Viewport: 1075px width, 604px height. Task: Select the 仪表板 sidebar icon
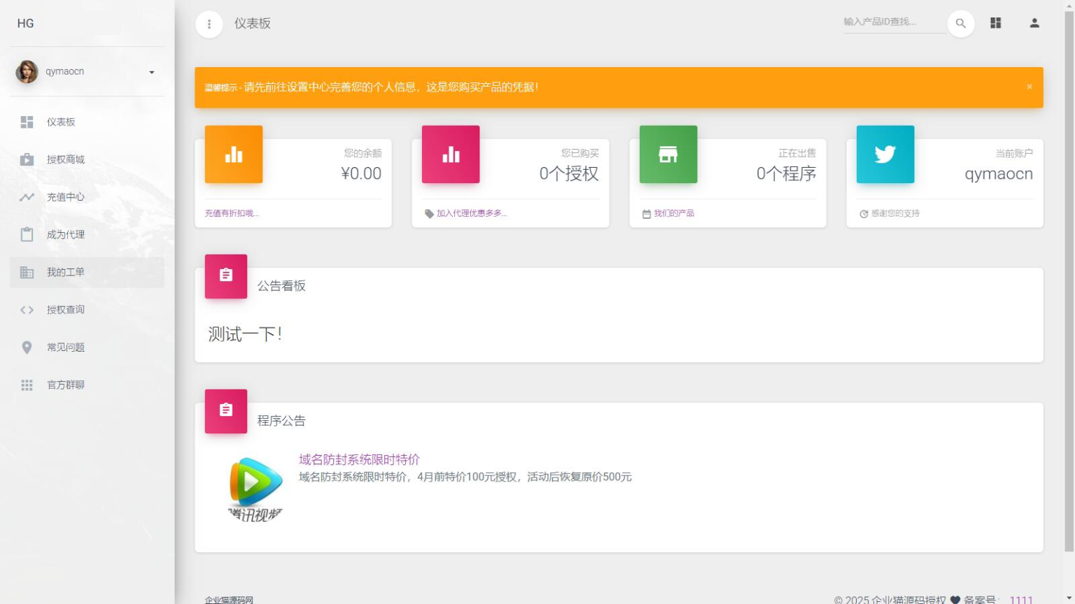[27, 122]
